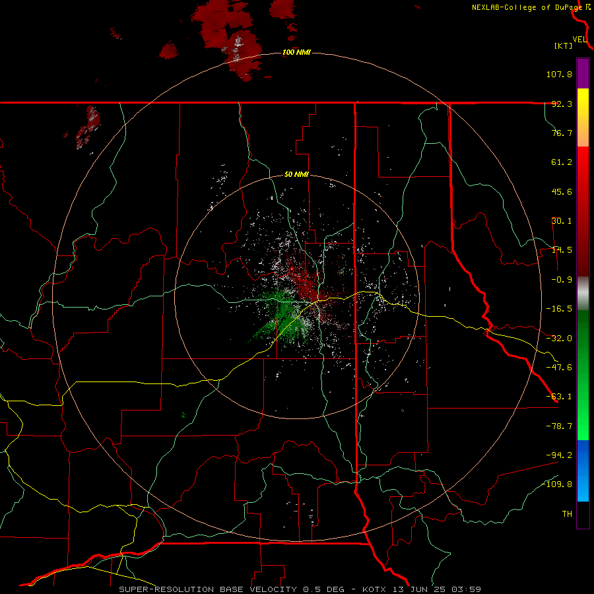Click the green segment of the velocity color bar
The height and width of the screenshot is (594, 594).
point(583,375)
